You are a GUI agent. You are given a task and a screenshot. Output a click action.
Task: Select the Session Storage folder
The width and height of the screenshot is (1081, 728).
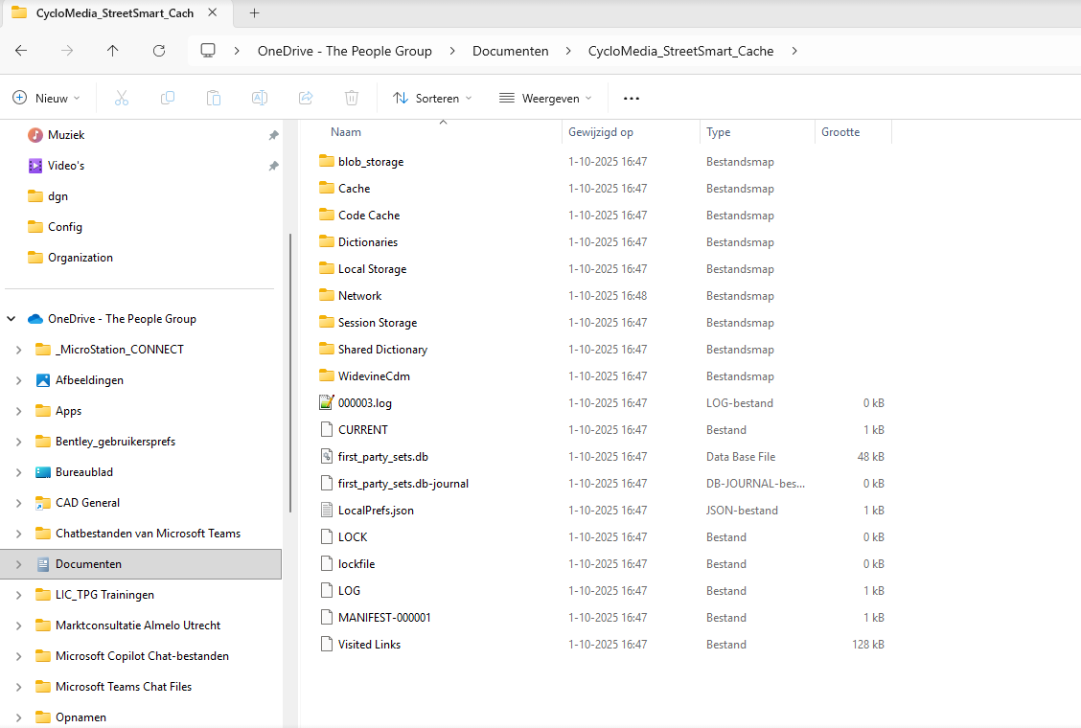point(378,323)
